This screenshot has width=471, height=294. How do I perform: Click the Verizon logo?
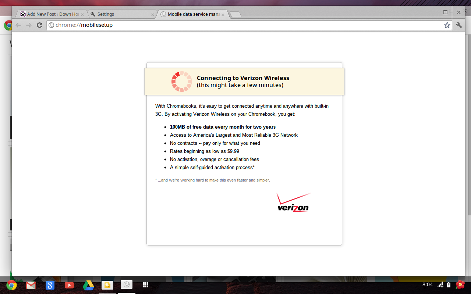click(x=293, y=203)
